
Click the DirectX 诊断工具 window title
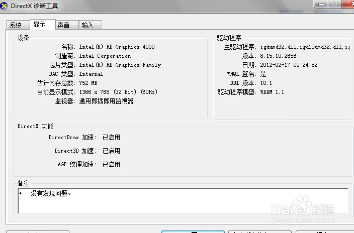[34, 6]
